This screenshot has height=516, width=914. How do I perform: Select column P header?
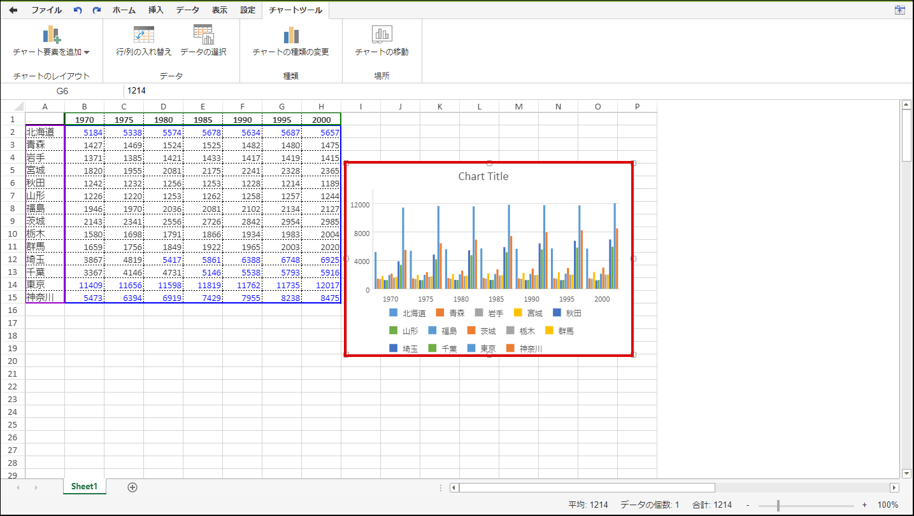[637, 106]
